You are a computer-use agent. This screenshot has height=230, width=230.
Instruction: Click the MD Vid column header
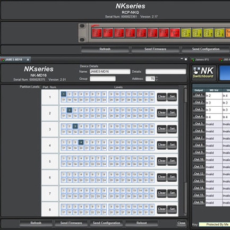[x=214, y=90]
